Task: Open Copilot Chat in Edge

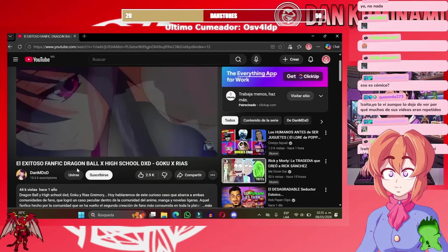Action: (x=332, y=47)
